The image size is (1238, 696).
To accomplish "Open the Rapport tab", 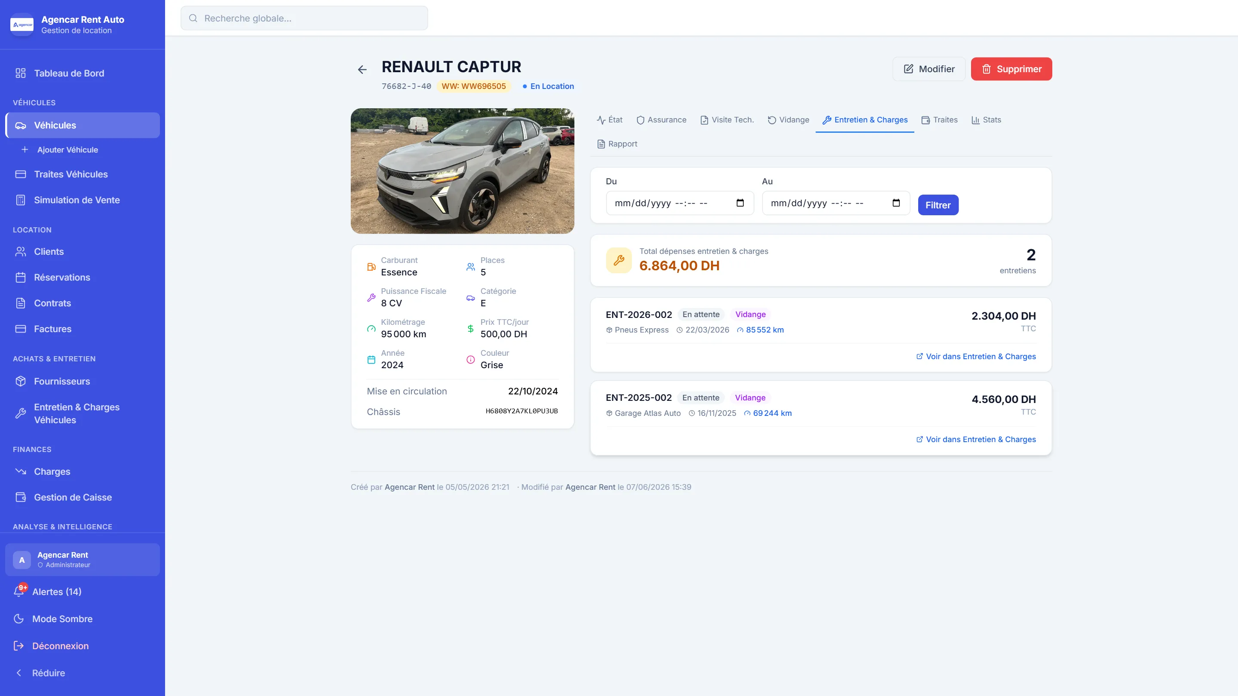I will pos(617,144).
